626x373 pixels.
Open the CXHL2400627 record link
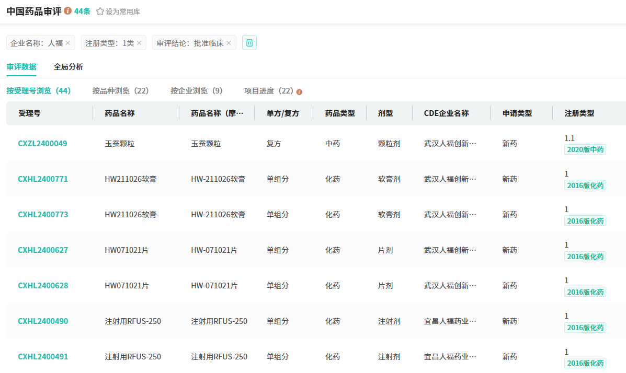point(43,250)
